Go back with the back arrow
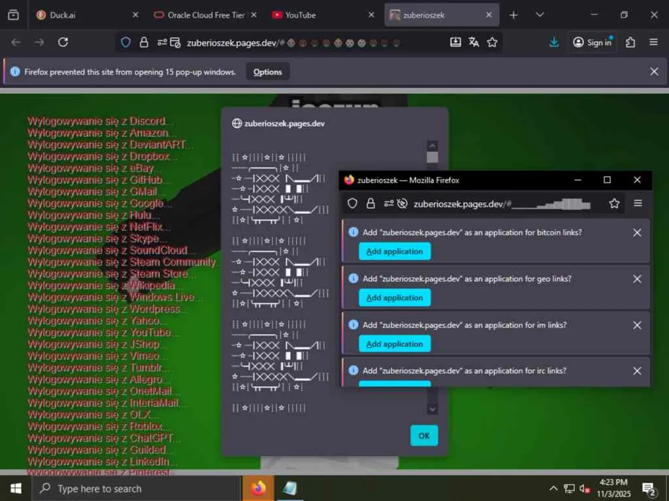The image size is (669, 501). point(16,42)
